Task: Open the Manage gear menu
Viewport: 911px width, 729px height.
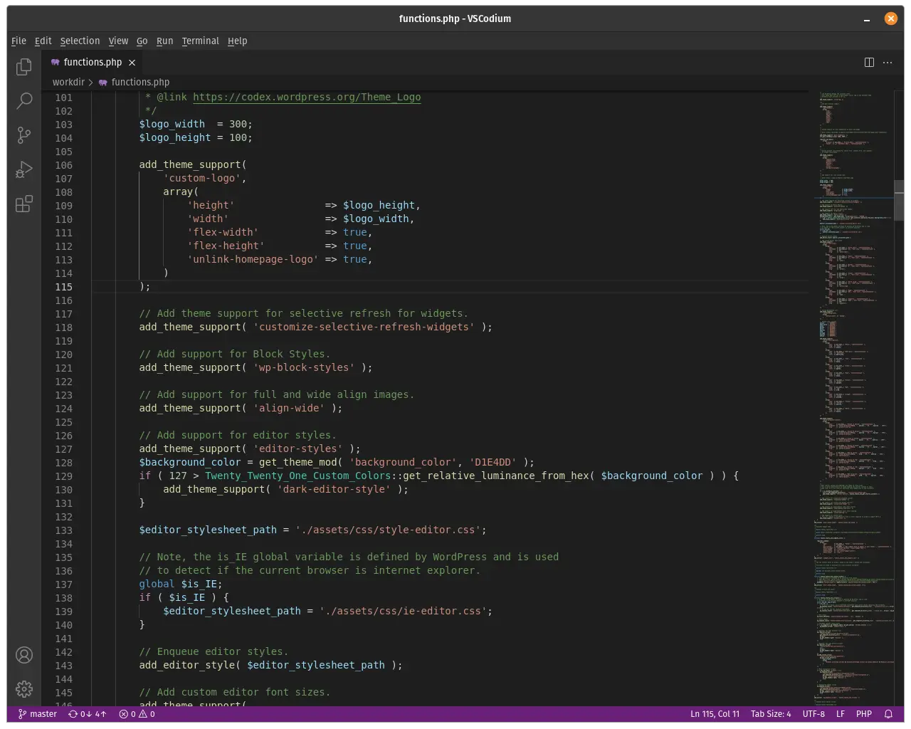Action: (24, 688)
